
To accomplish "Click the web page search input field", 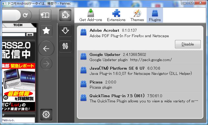I will (14, 35).
